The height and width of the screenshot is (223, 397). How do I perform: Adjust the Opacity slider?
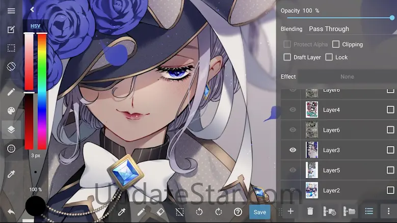click(x=340, y=18)
